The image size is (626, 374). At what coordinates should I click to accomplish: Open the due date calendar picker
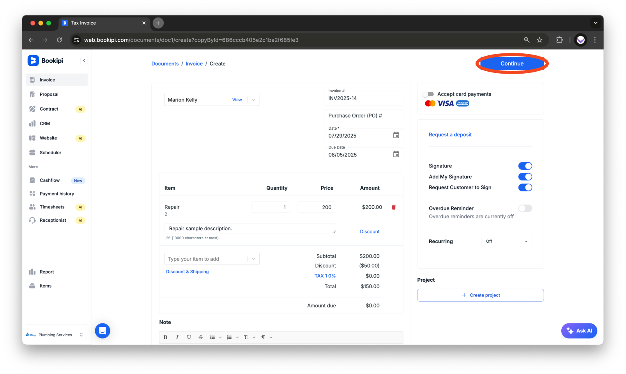click(x=396, y=154)
